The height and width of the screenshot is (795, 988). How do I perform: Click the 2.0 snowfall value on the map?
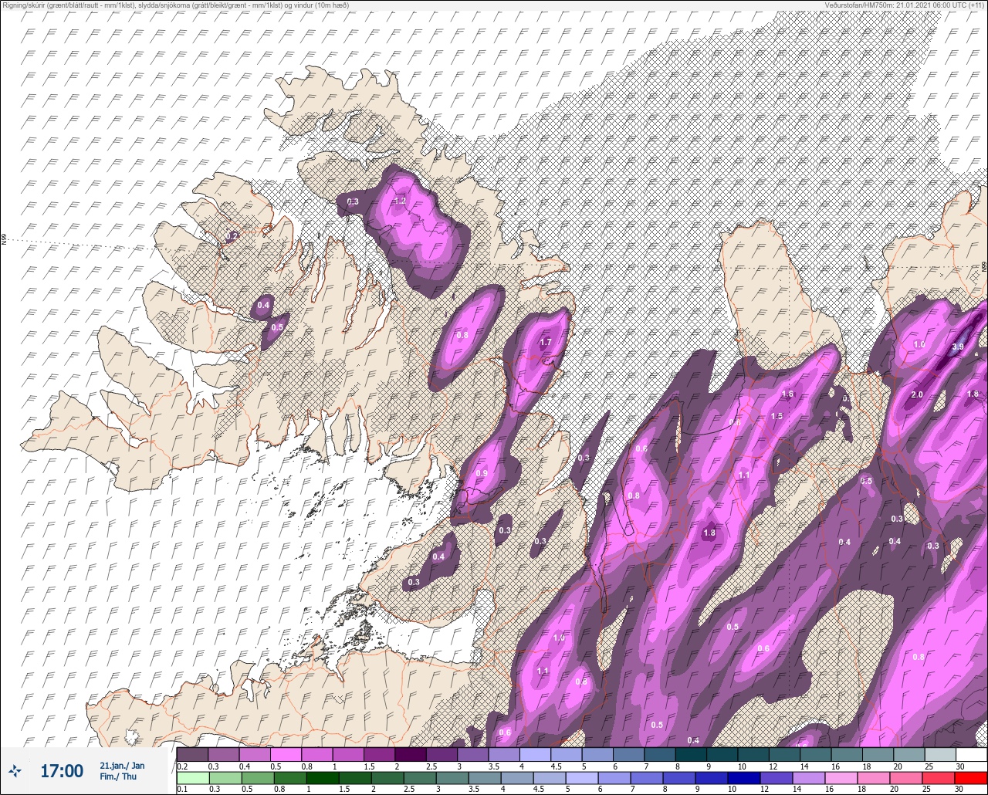coord(917,394)
